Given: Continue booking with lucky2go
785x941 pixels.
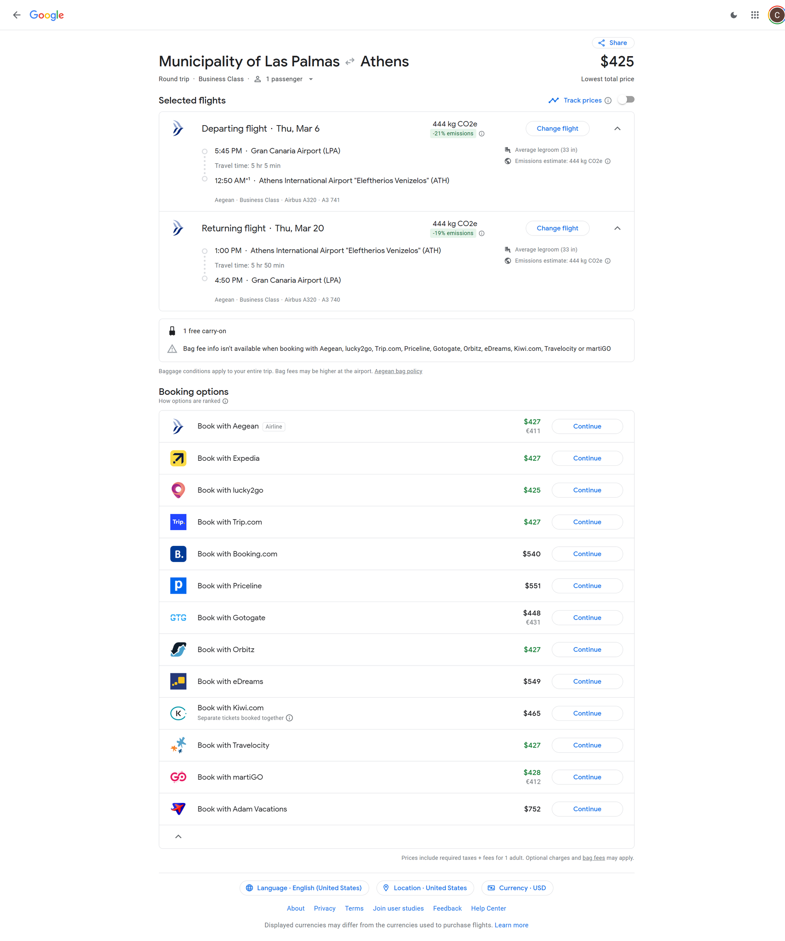Looking at the screenshot, I should tap(587, 490).
